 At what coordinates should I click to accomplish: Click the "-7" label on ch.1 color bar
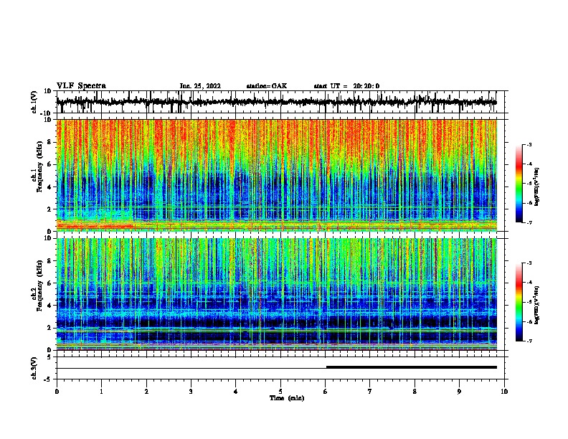click(529, 222)
